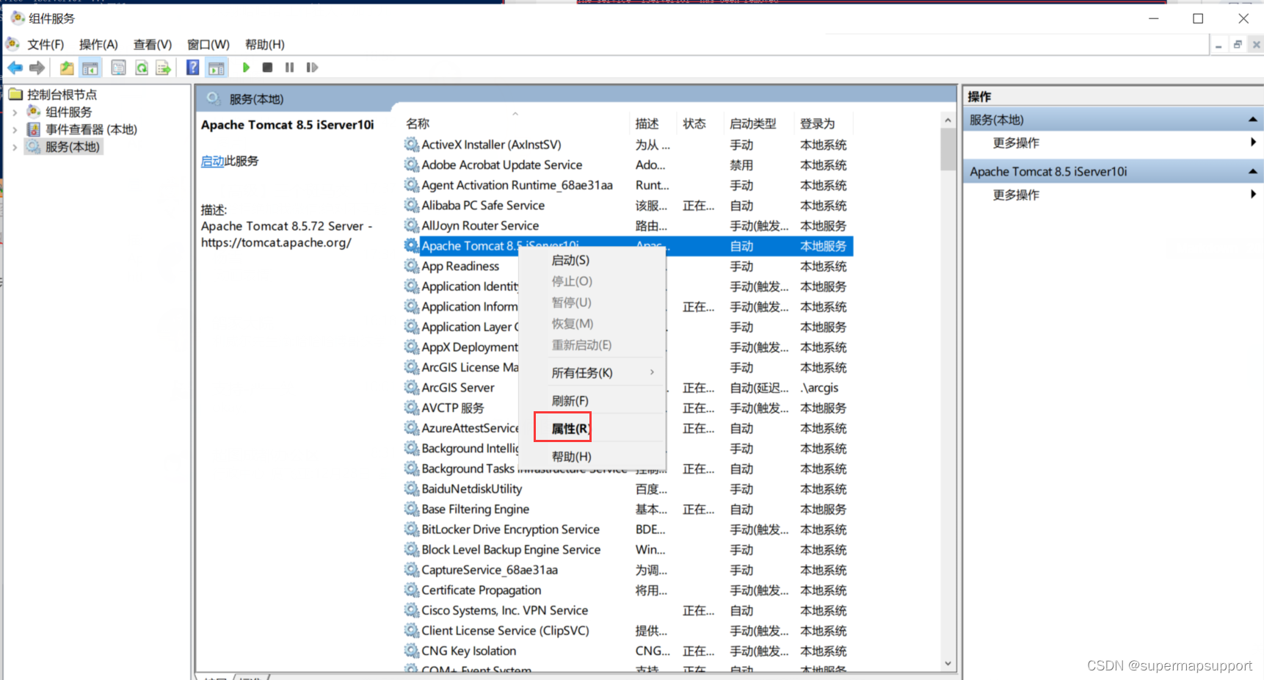Click the services list scroll-down arrow

(948, 663)
